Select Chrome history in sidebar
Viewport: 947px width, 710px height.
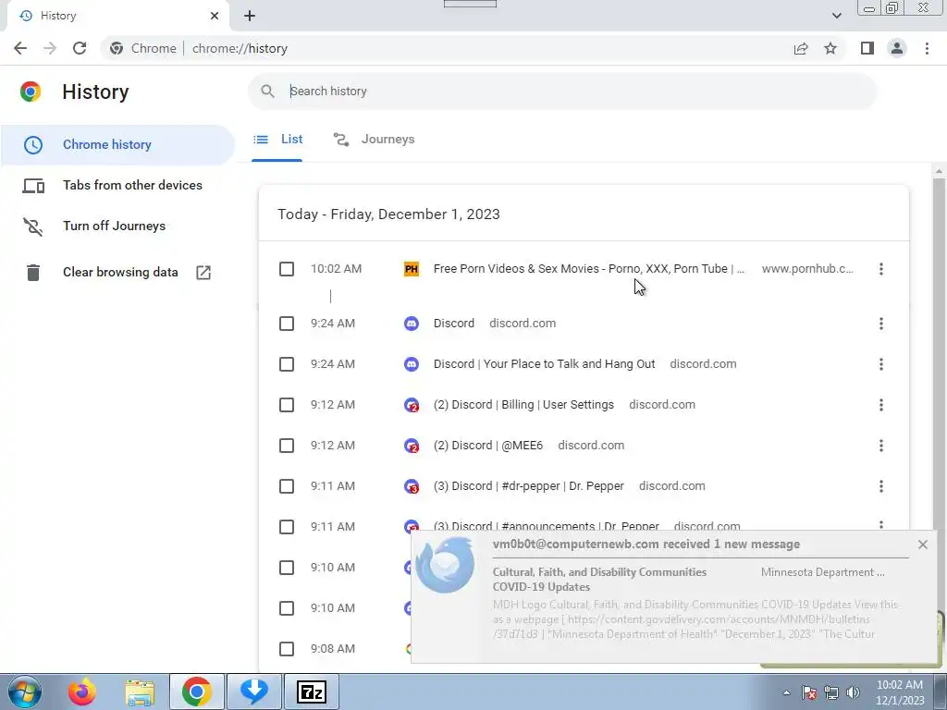click(117, 145)
